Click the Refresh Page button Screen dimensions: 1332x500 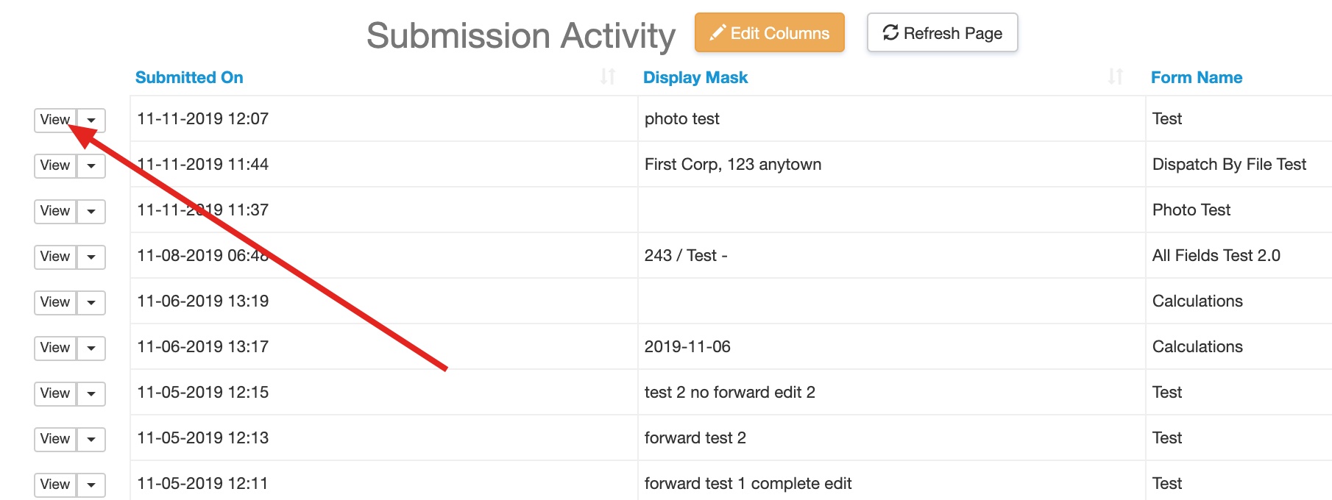point(942,33)
